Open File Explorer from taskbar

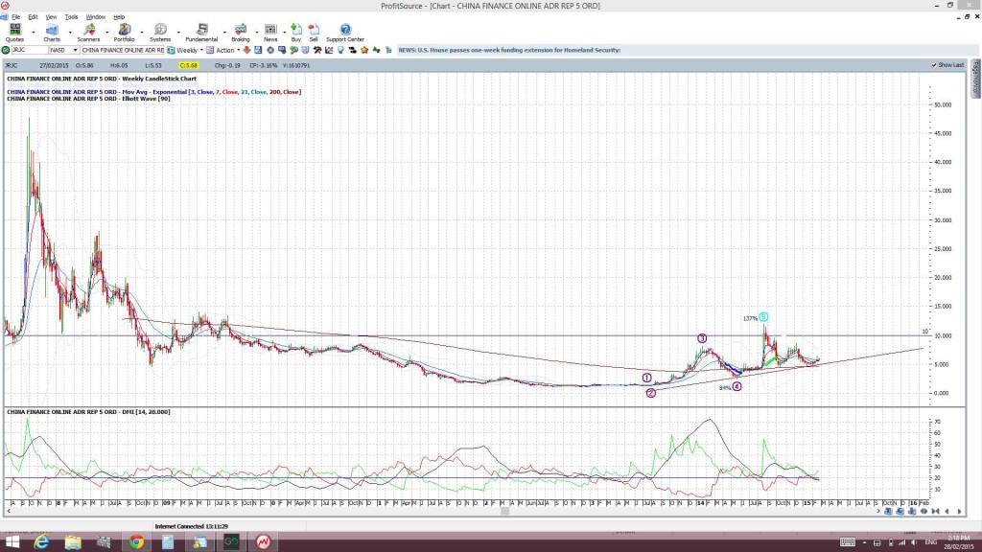click(x=73, y=542)
